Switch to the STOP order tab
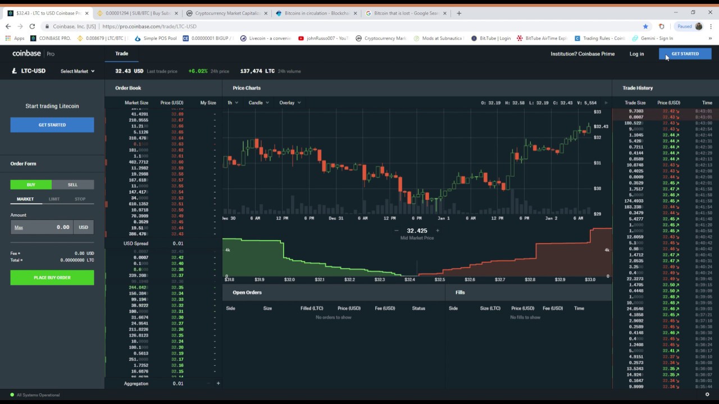 tap(80, 199)
